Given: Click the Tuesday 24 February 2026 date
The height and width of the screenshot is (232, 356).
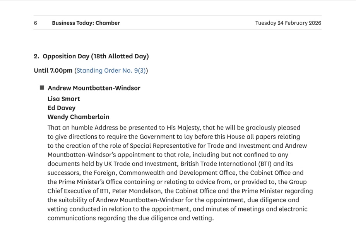Looking at the screenshot, I should pos(288,23).
